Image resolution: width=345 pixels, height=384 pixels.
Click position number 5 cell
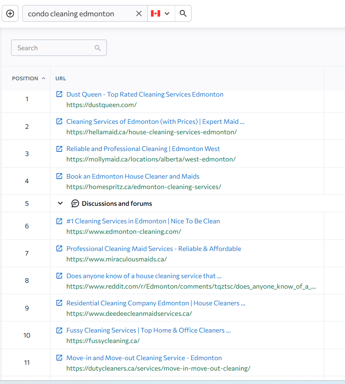coord(27,204)
